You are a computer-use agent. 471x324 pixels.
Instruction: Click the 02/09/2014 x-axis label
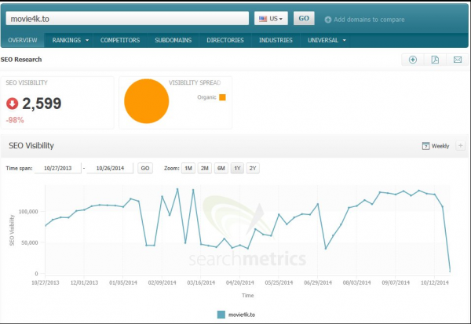coord(162,282)
